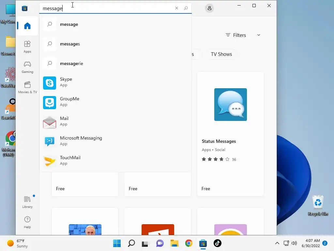This screenshot has height=251, width=334.
Task: Click the network icon in the system tray
Action: [x=286, y=243]
